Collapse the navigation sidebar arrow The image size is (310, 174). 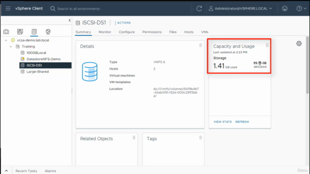70,20
